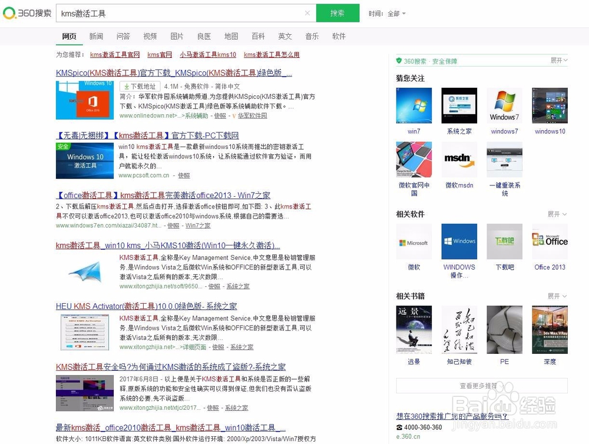Expand the 相关软件 section

click(x=557, y=214)
